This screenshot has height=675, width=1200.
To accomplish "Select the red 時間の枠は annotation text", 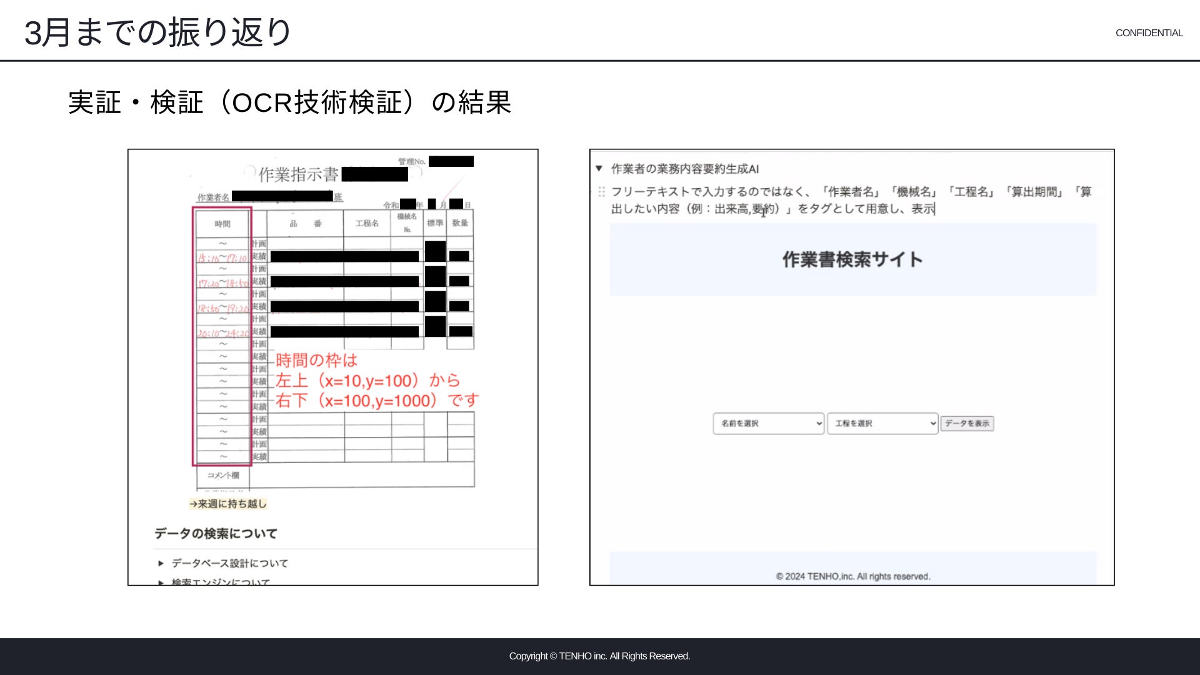I will pos(317,361).
